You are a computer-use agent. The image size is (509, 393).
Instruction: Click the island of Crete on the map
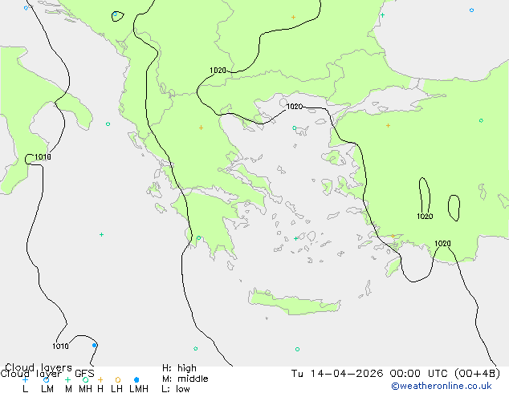[x=294, y=302]
